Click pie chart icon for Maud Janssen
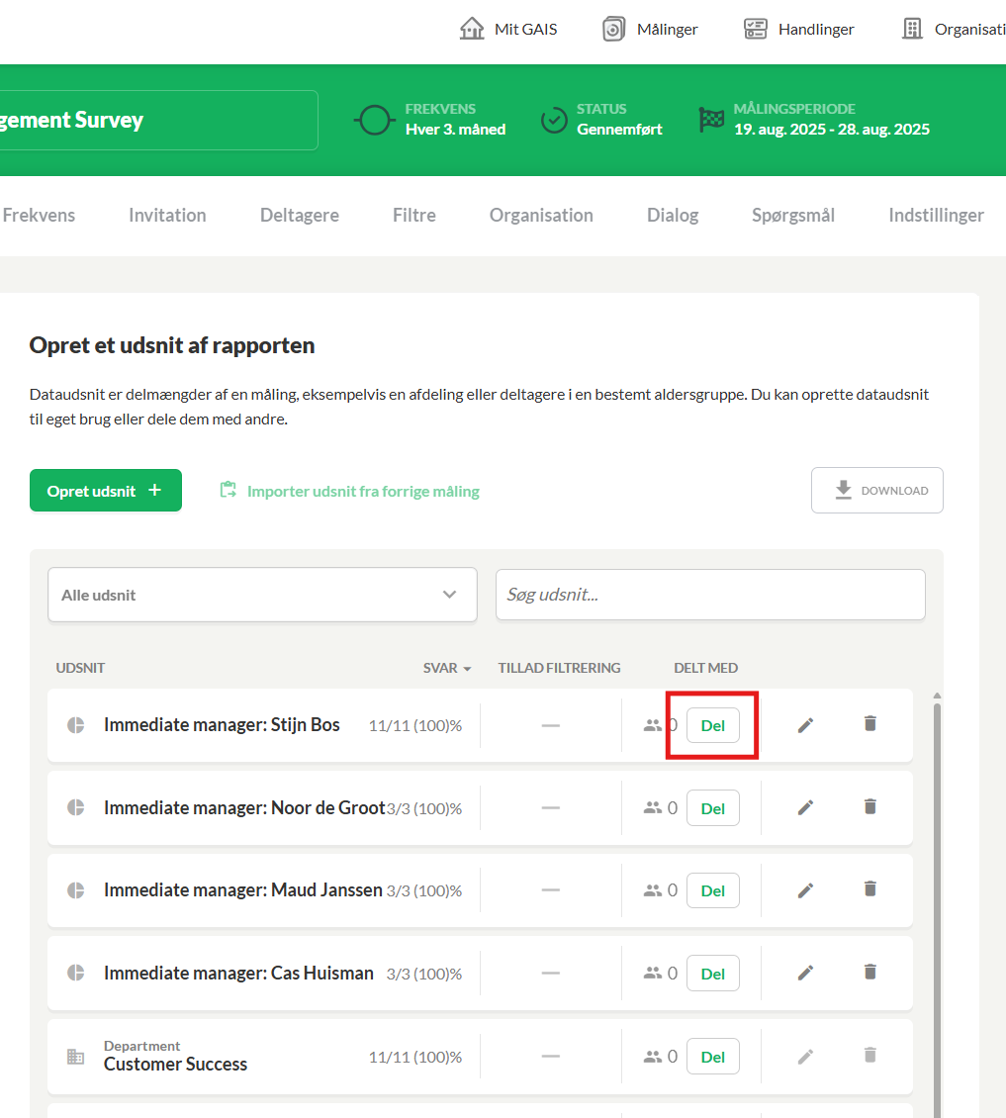Screen dimensions: 1006x1118 tap(75, 890)
